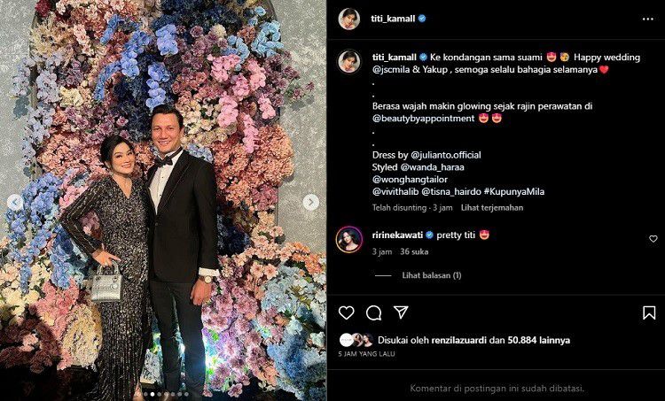This screenshot has width=665, height=401.
Task: Click the carousel pagination dots
Action: [162, 394]
